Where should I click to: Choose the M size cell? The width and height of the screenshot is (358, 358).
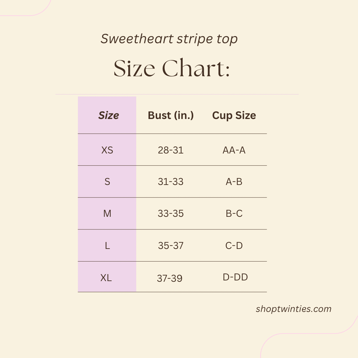(107, 213)
